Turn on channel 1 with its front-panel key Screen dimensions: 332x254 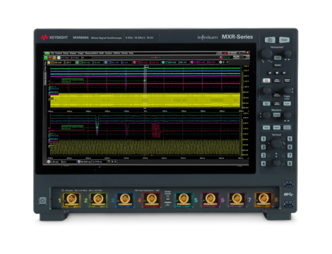point(263,139)
